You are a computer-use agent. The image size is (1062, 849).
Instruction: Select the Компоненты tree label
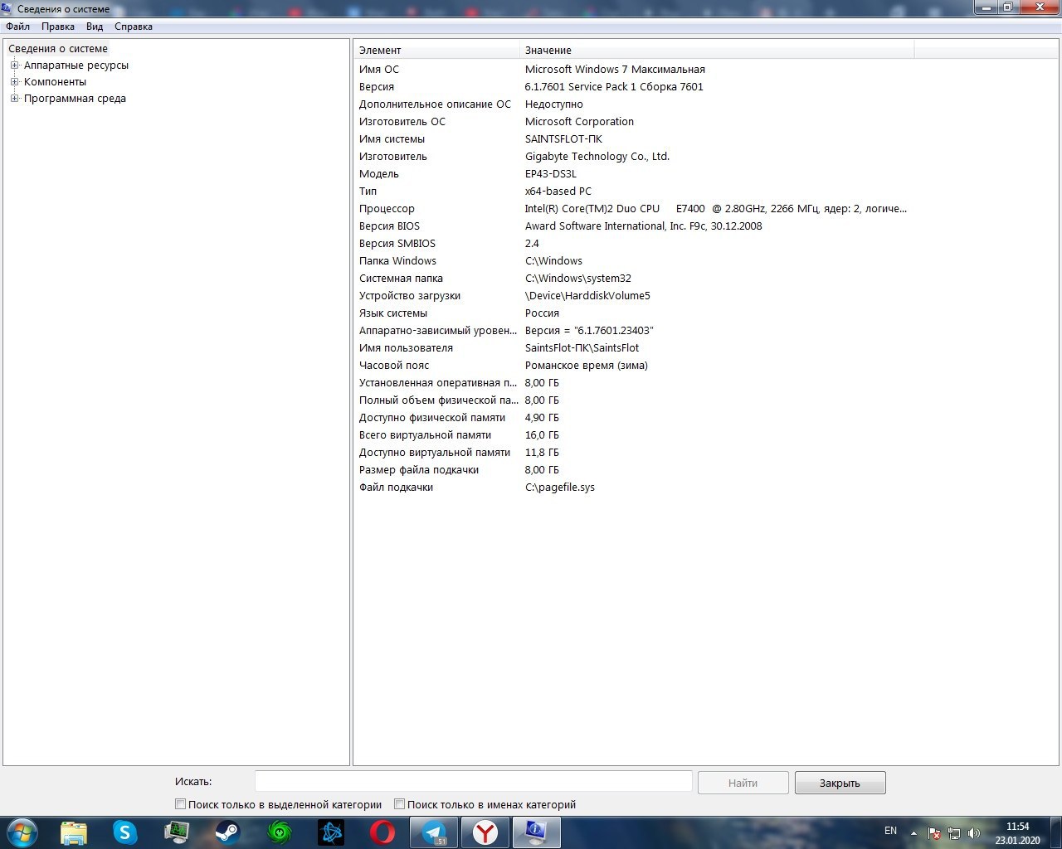pyautogui.click(x=55, y=81)
